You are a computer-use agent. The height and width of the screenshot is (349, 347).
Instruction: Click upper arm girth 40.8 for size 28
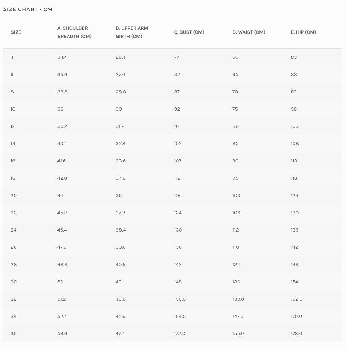pos(121,264)
